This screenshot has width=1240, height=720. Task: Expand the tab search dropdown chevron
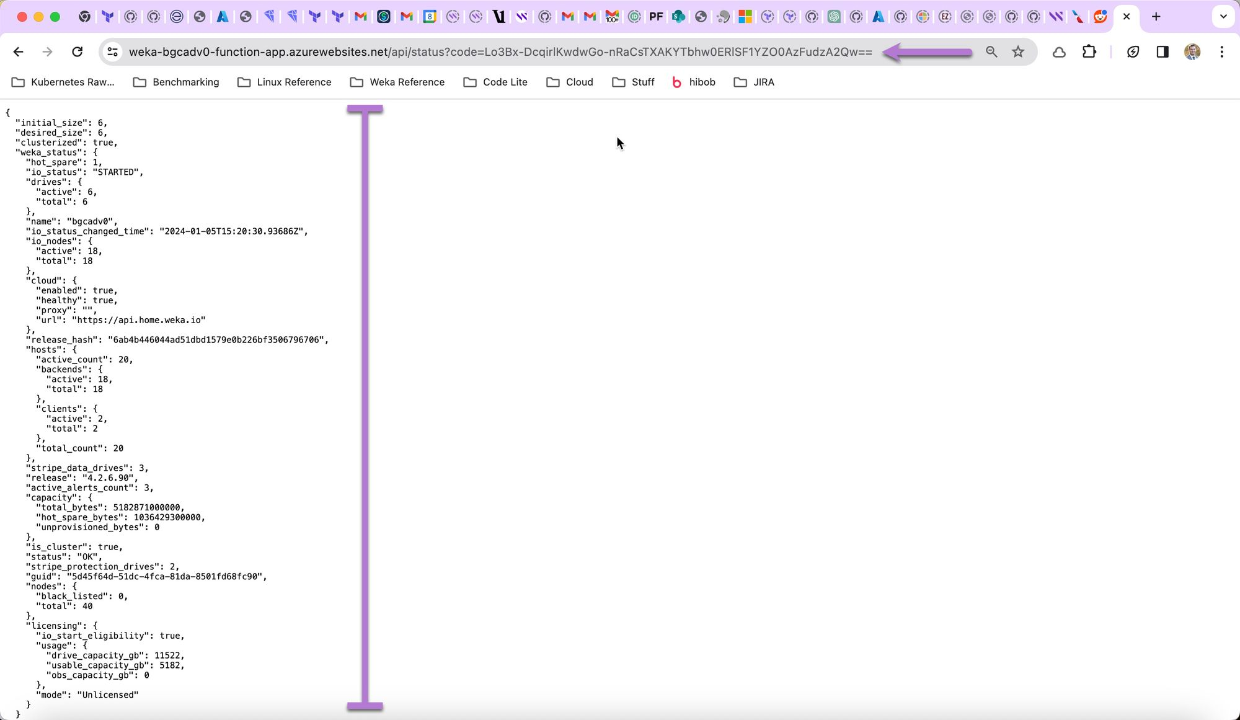1223,17
